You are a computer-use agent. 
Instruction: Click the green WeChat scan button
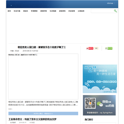click(x=110, y=49)
